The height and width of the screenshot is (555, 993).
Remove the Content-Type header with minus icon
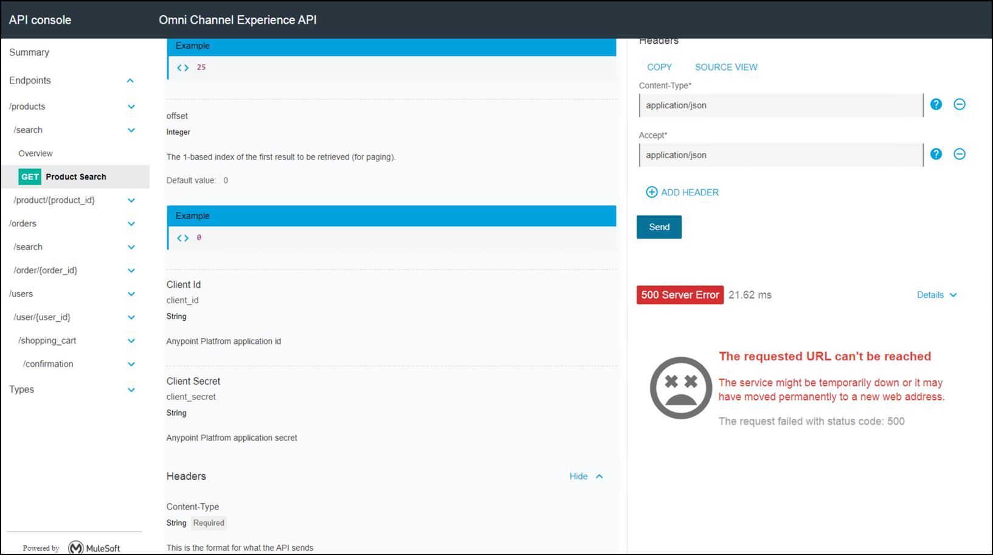[960, 105]
